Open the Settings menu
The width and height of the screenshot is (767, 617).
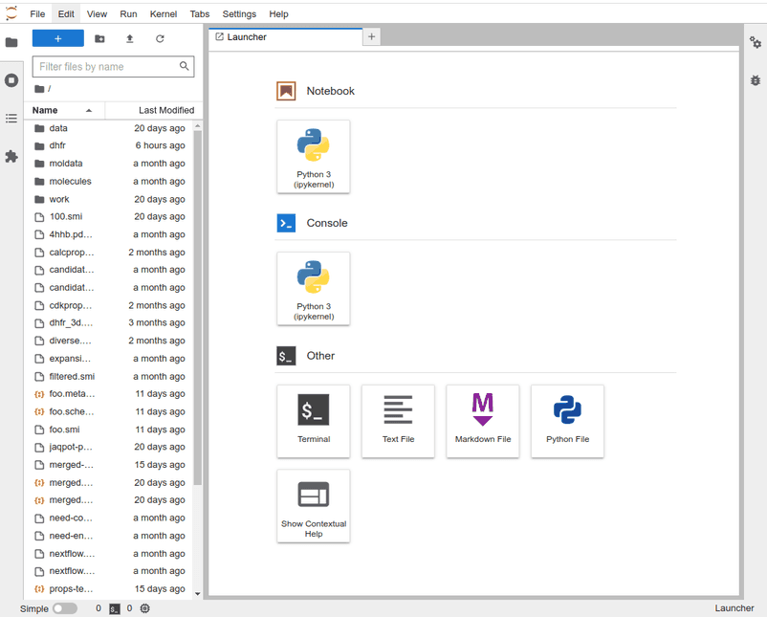[x=239, y=13]
